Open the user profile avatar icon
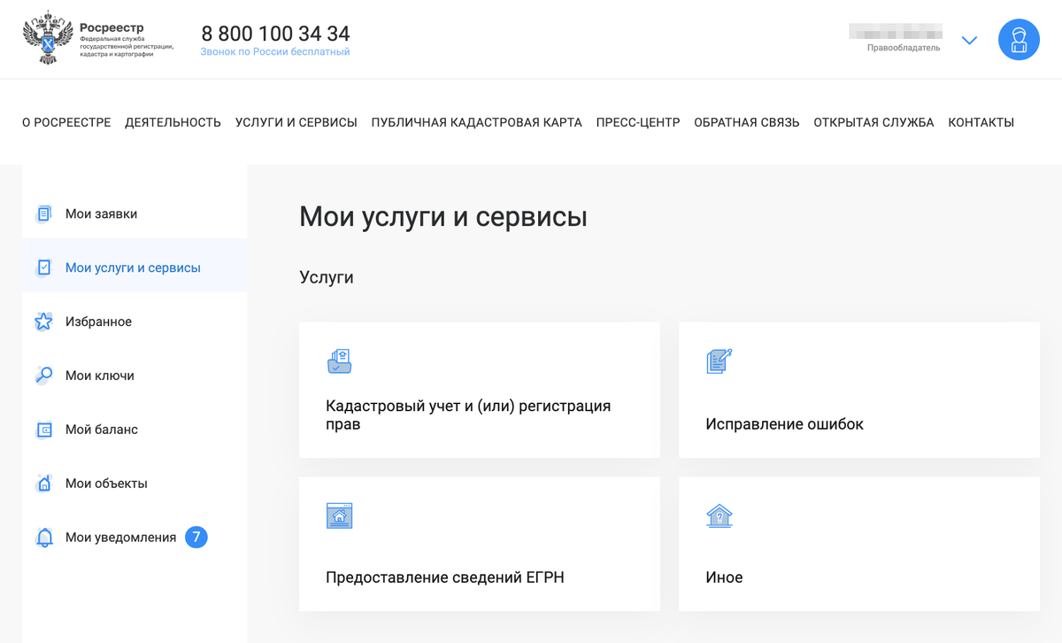This screenshot has height=643, width=1062. coord(1019,40)
